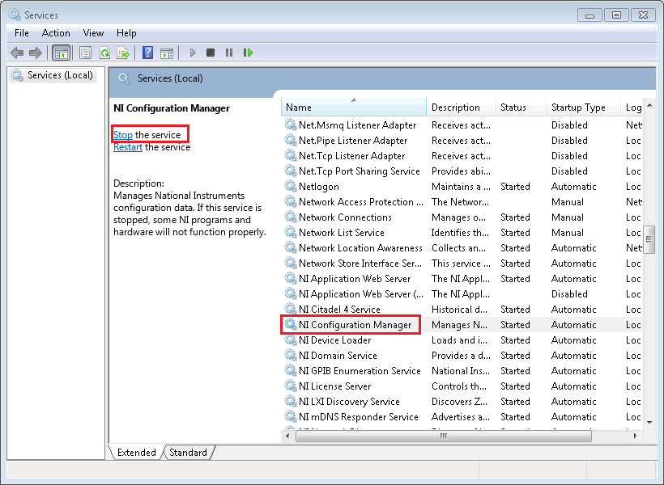664x485 pixels.
Task: Click the Start Service play icon
Action: pyautogui.click(x=193, y=53)
